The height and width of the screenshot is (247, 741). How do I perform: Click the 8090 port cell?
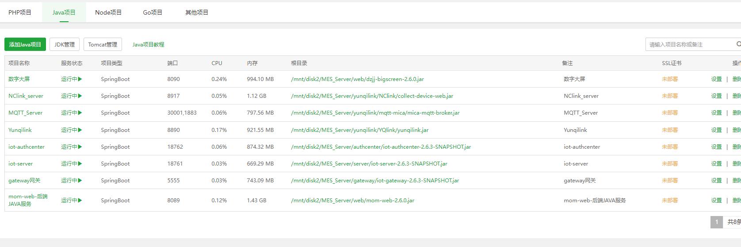tap(173, 79)
